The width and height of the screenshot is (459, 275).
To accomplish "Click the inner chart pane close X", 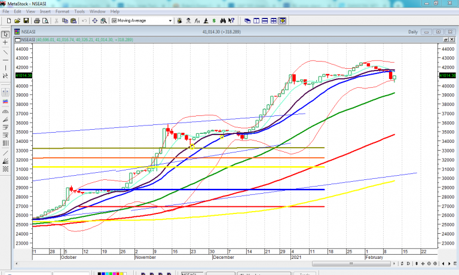I will pos(452,39).
